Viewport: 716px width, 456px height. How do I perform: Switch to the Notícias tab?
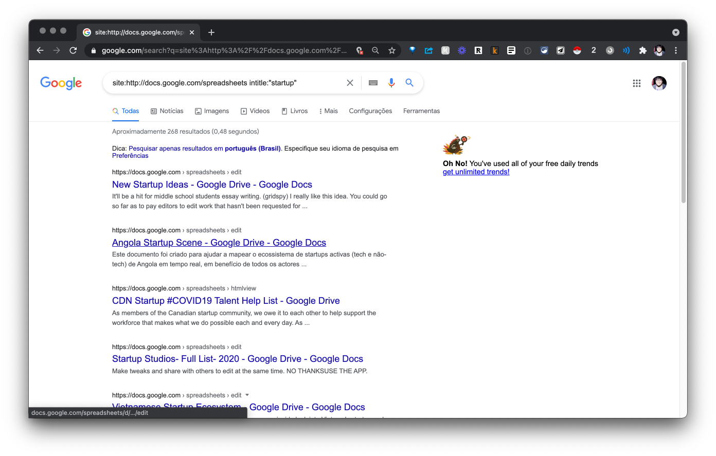click(x=167, y=111)
